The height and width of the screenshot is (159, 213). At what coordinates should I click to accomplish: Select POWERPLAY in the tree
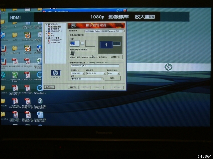(x=56, y=40)
